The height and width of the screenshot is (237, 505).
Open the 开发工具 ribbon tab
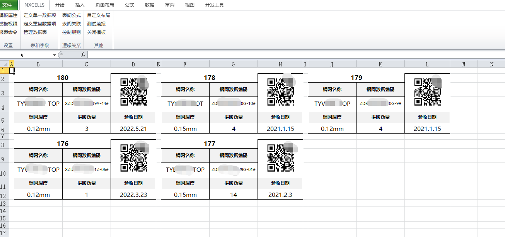(214, 5)
